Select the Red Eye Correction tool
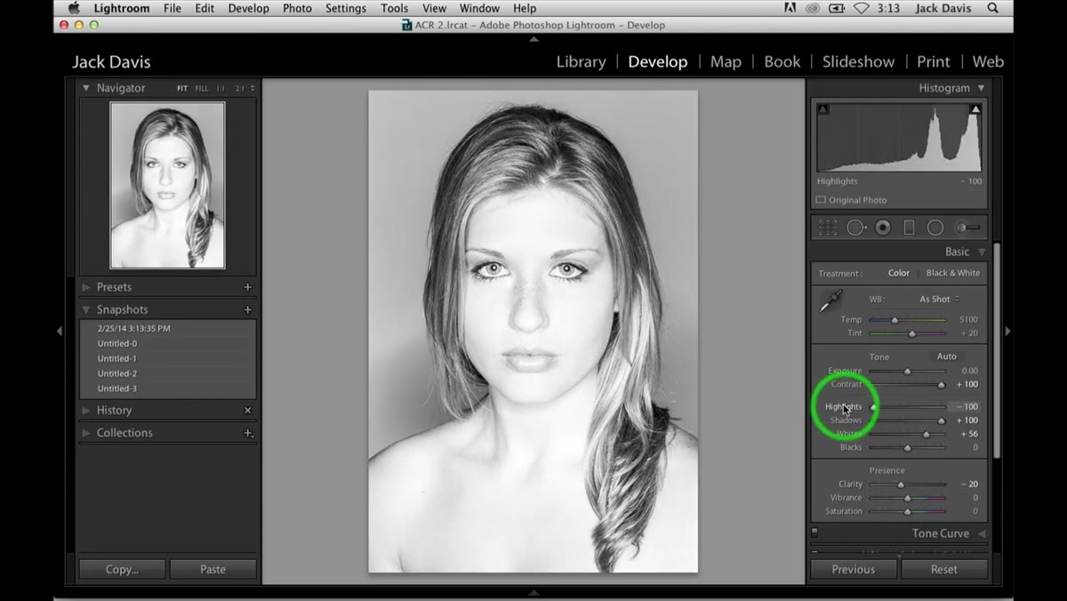 tap(883, 228)
